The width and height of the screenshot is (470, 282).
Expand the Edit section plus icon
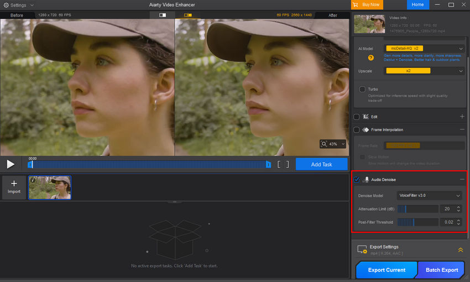[x=462, y=116]
